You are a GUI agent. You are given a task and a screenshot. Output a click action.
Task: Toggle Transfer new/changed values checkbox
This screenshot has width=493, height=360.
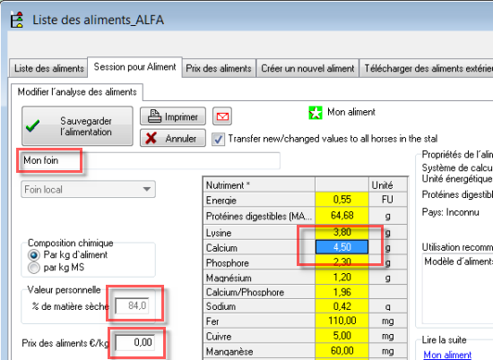coord(218,139)
